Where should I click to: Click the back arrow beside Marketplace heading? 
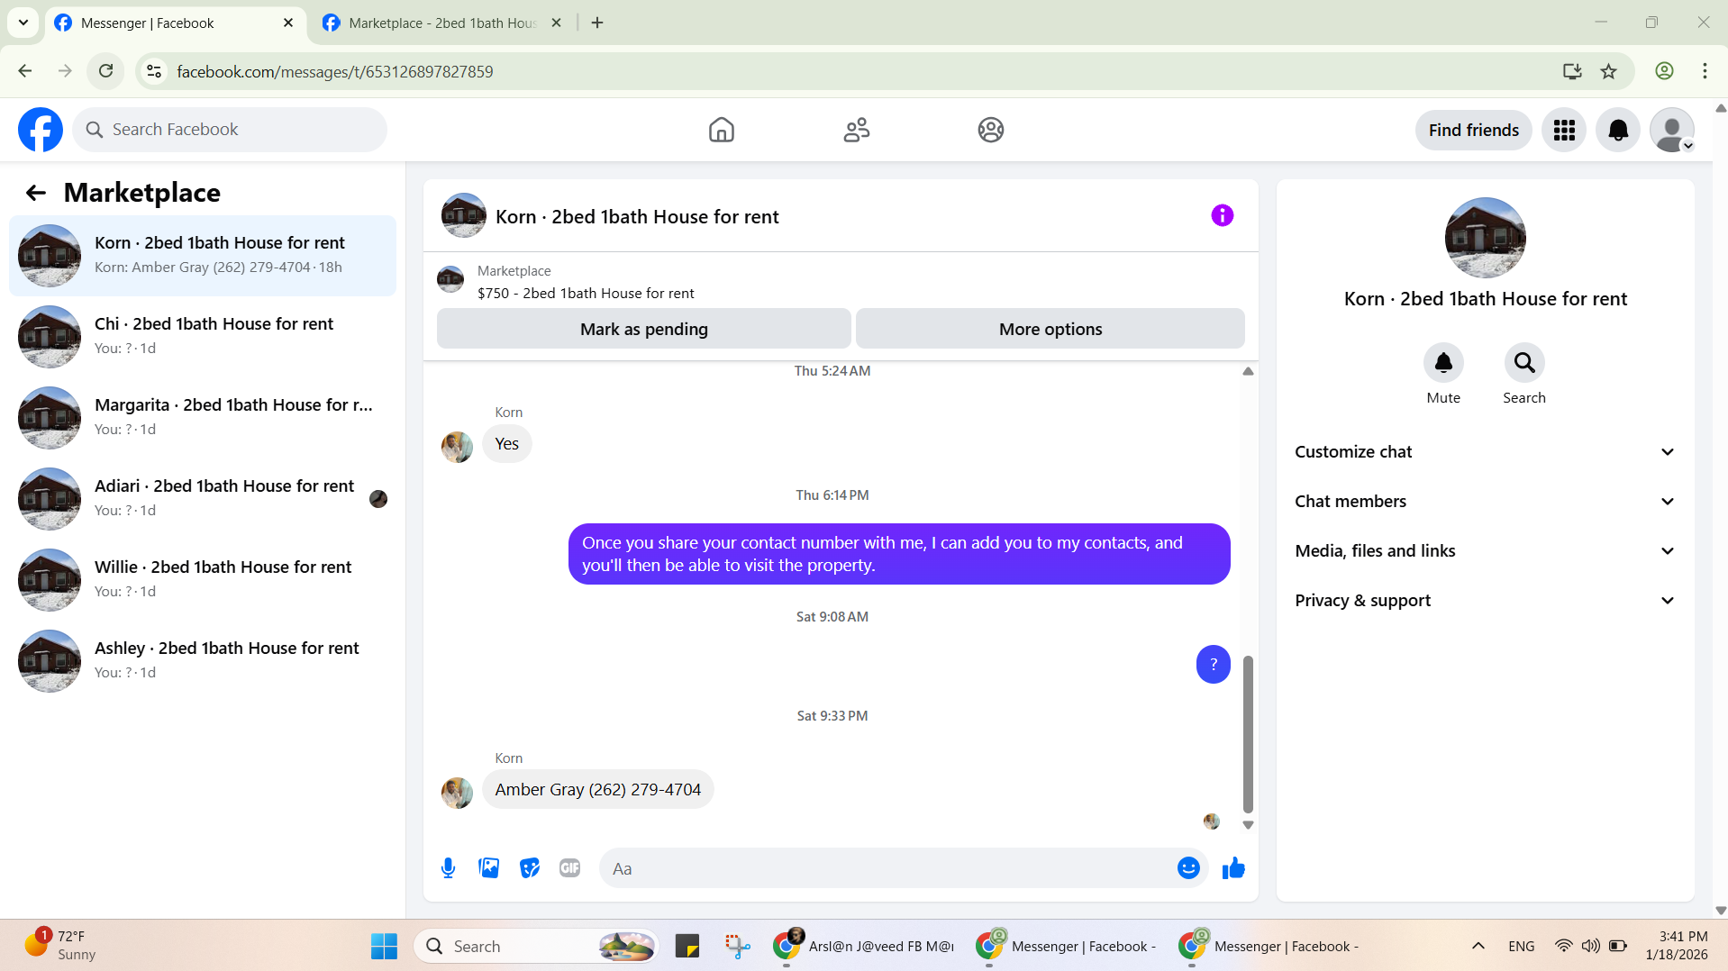pyautogui.click(x=36, y=192)
